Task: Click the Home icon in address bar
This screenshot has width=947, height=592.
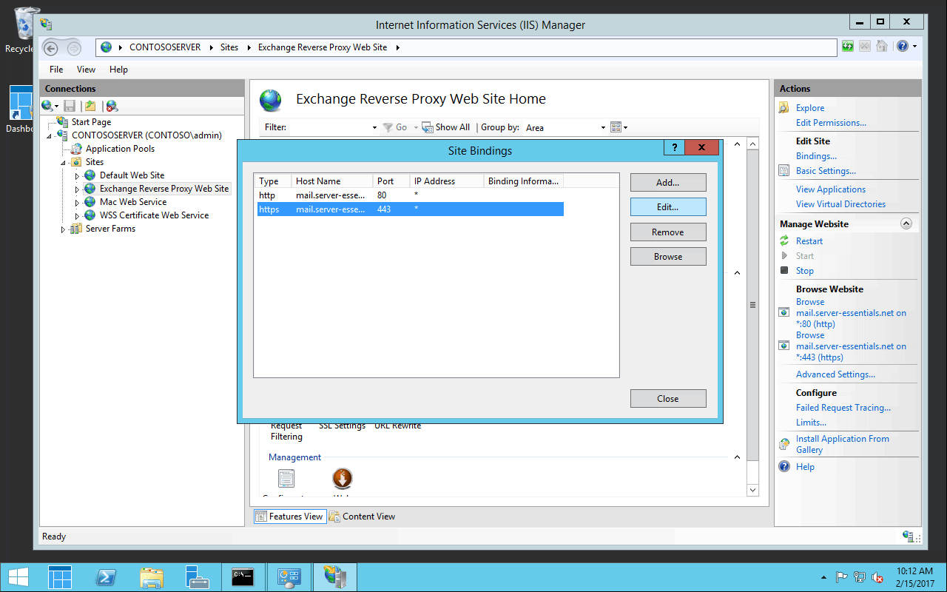Action: 882,46
